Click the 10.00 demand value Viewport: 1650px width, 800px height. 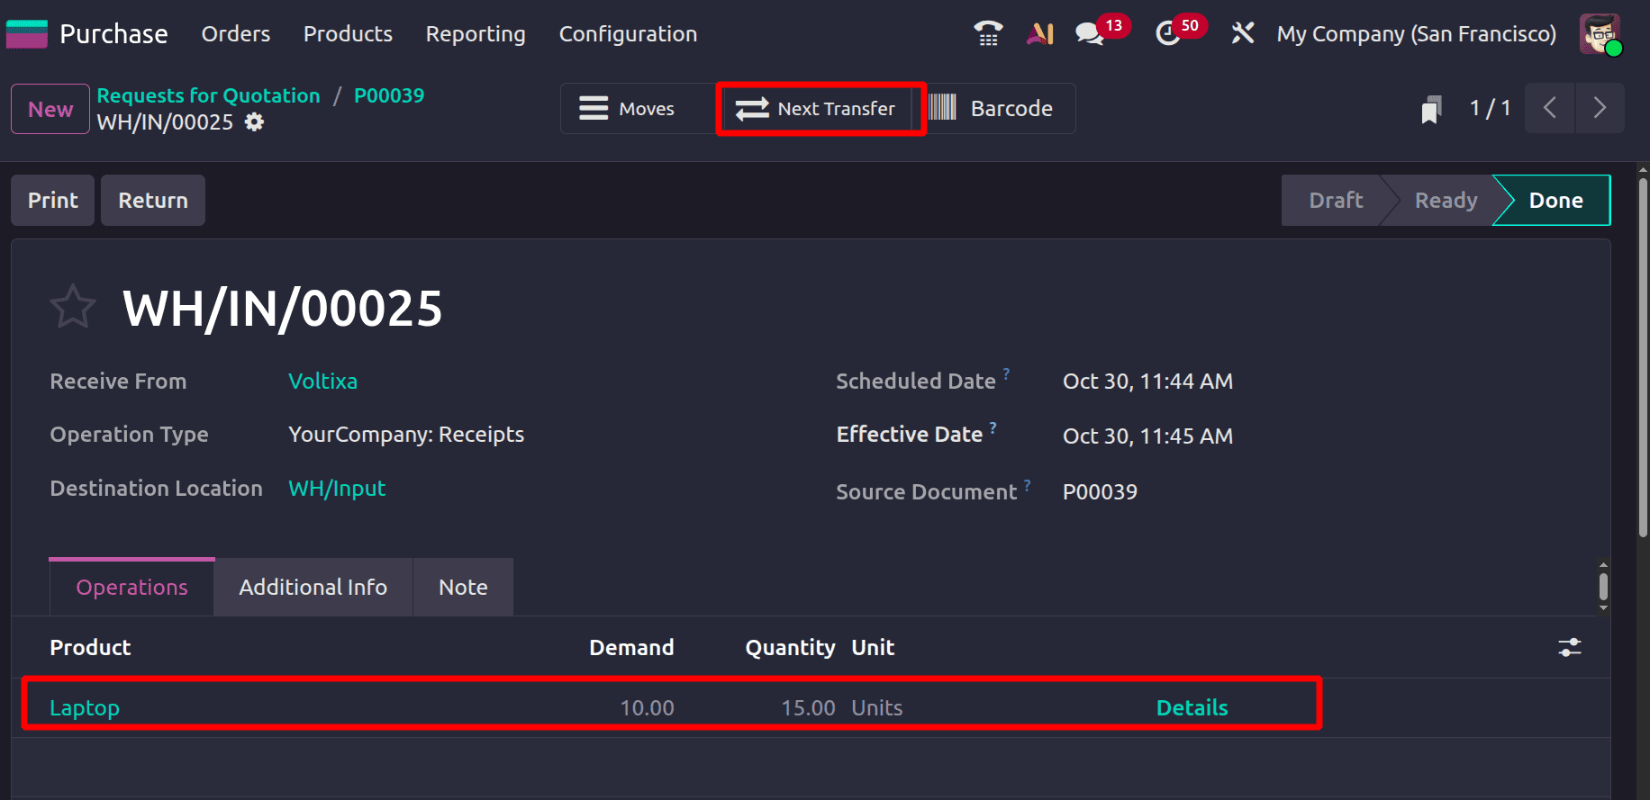coord(647,708)
